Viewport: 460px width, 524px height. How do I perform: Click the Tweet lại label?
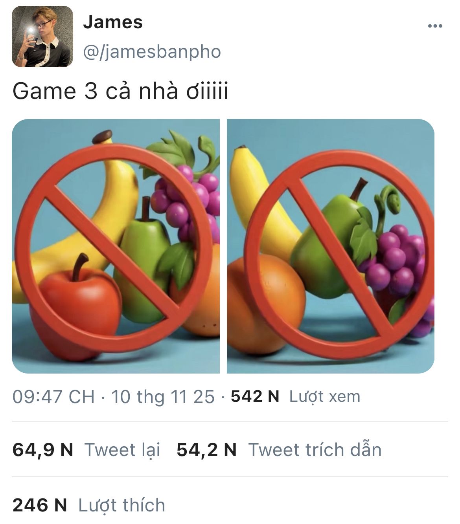pos(123,450)
